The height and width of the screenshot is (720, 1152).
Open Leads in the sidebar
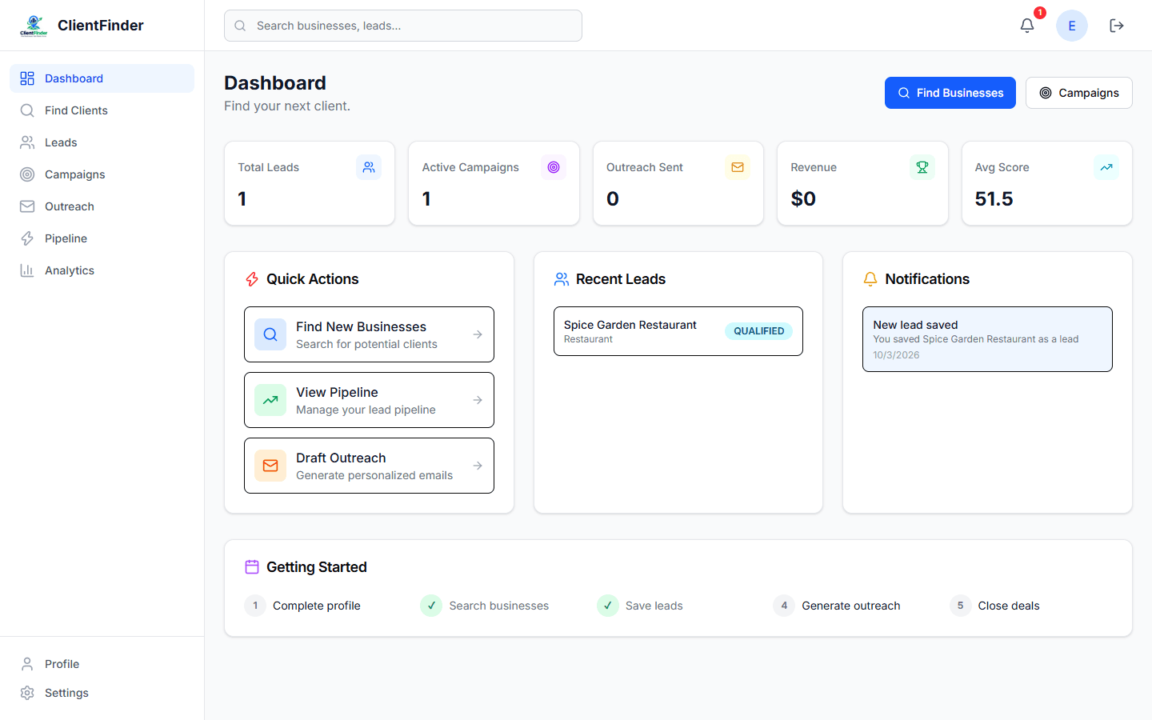[x=102, y=142]
